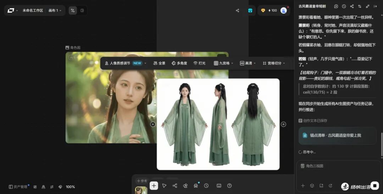Open chat history clock icon
The image size is (383, 194).
coord(344,6)
